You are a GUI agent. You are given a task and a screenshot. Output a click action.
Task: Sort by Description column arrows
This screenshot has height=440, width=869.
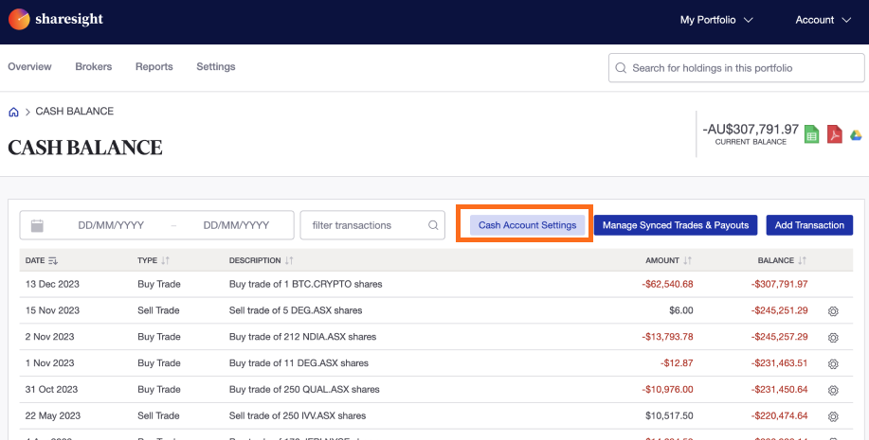(289, 260)
